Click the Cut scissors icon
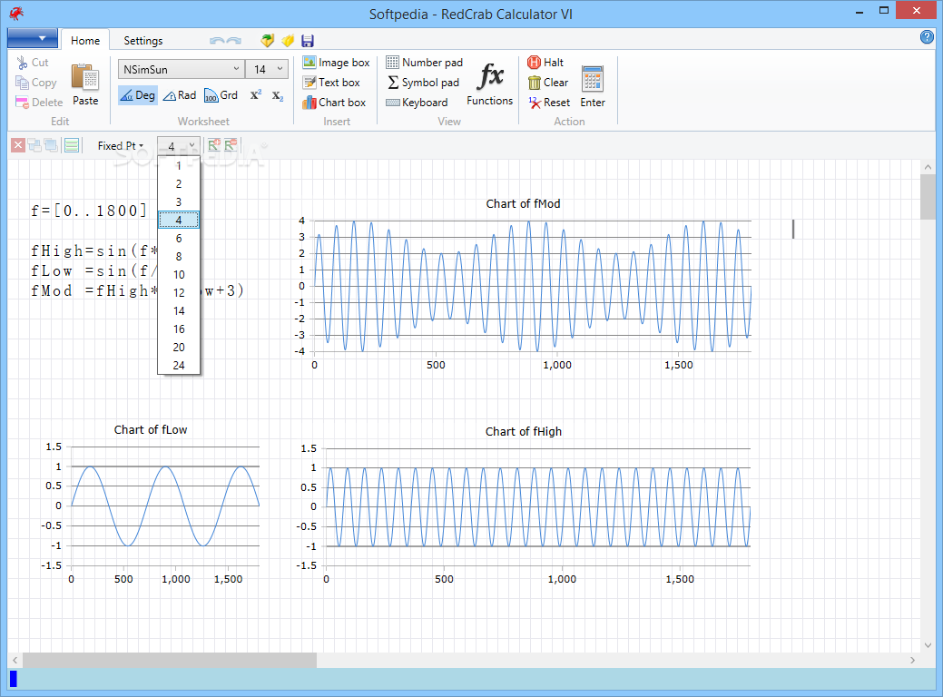Screen dimensions: 943x697 pyautogui.click(x=23, y=63)
